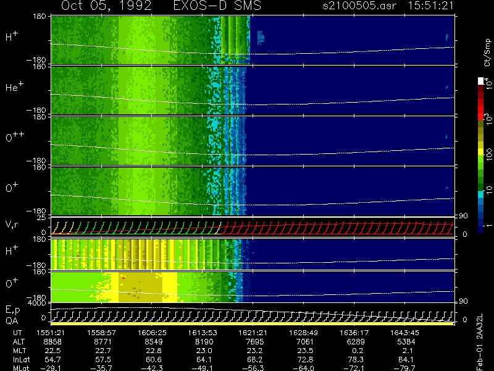Select the EXOS-D SMS title text

pos(217,6)
